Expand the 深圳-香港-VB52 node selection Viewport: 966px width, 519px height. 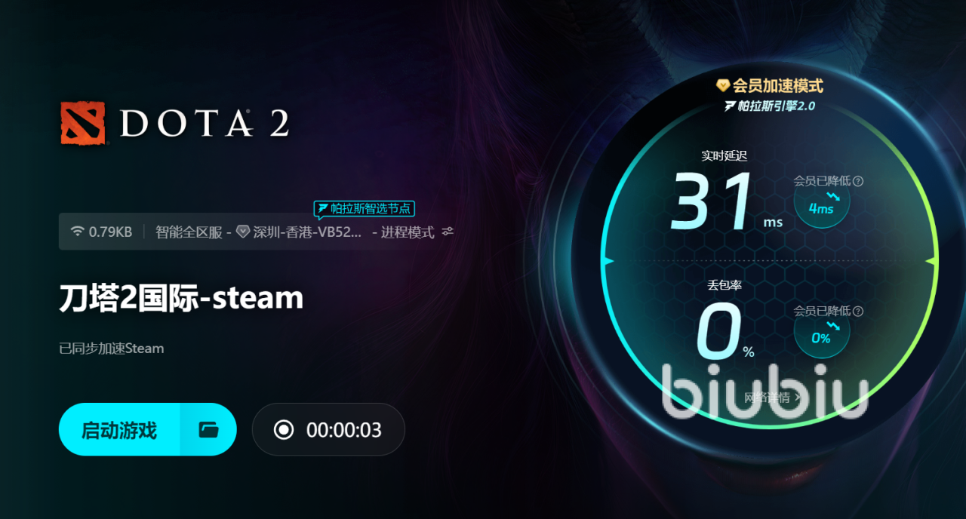[x=306, y=232]
